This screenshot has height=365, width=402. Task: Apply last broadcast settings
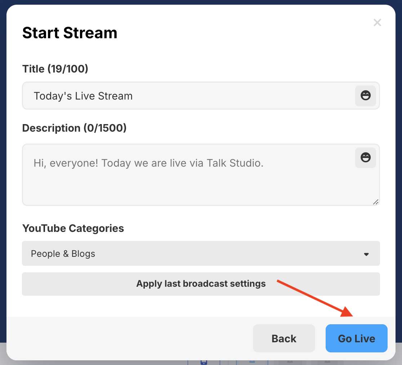(x=201, y=284)
